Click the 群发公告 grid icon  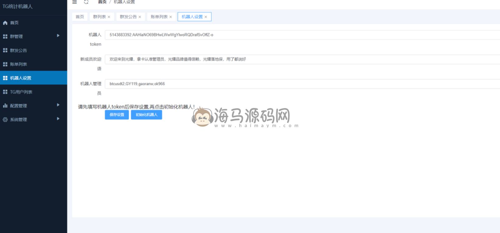pos(5,50)
